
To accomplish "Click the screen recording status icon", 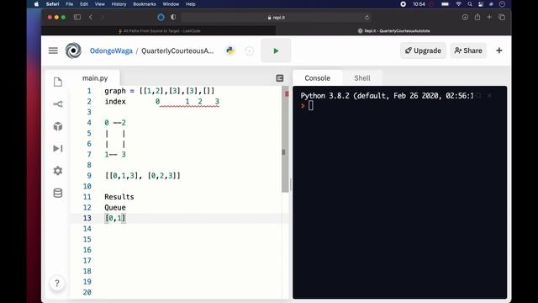I will [403, 4].
